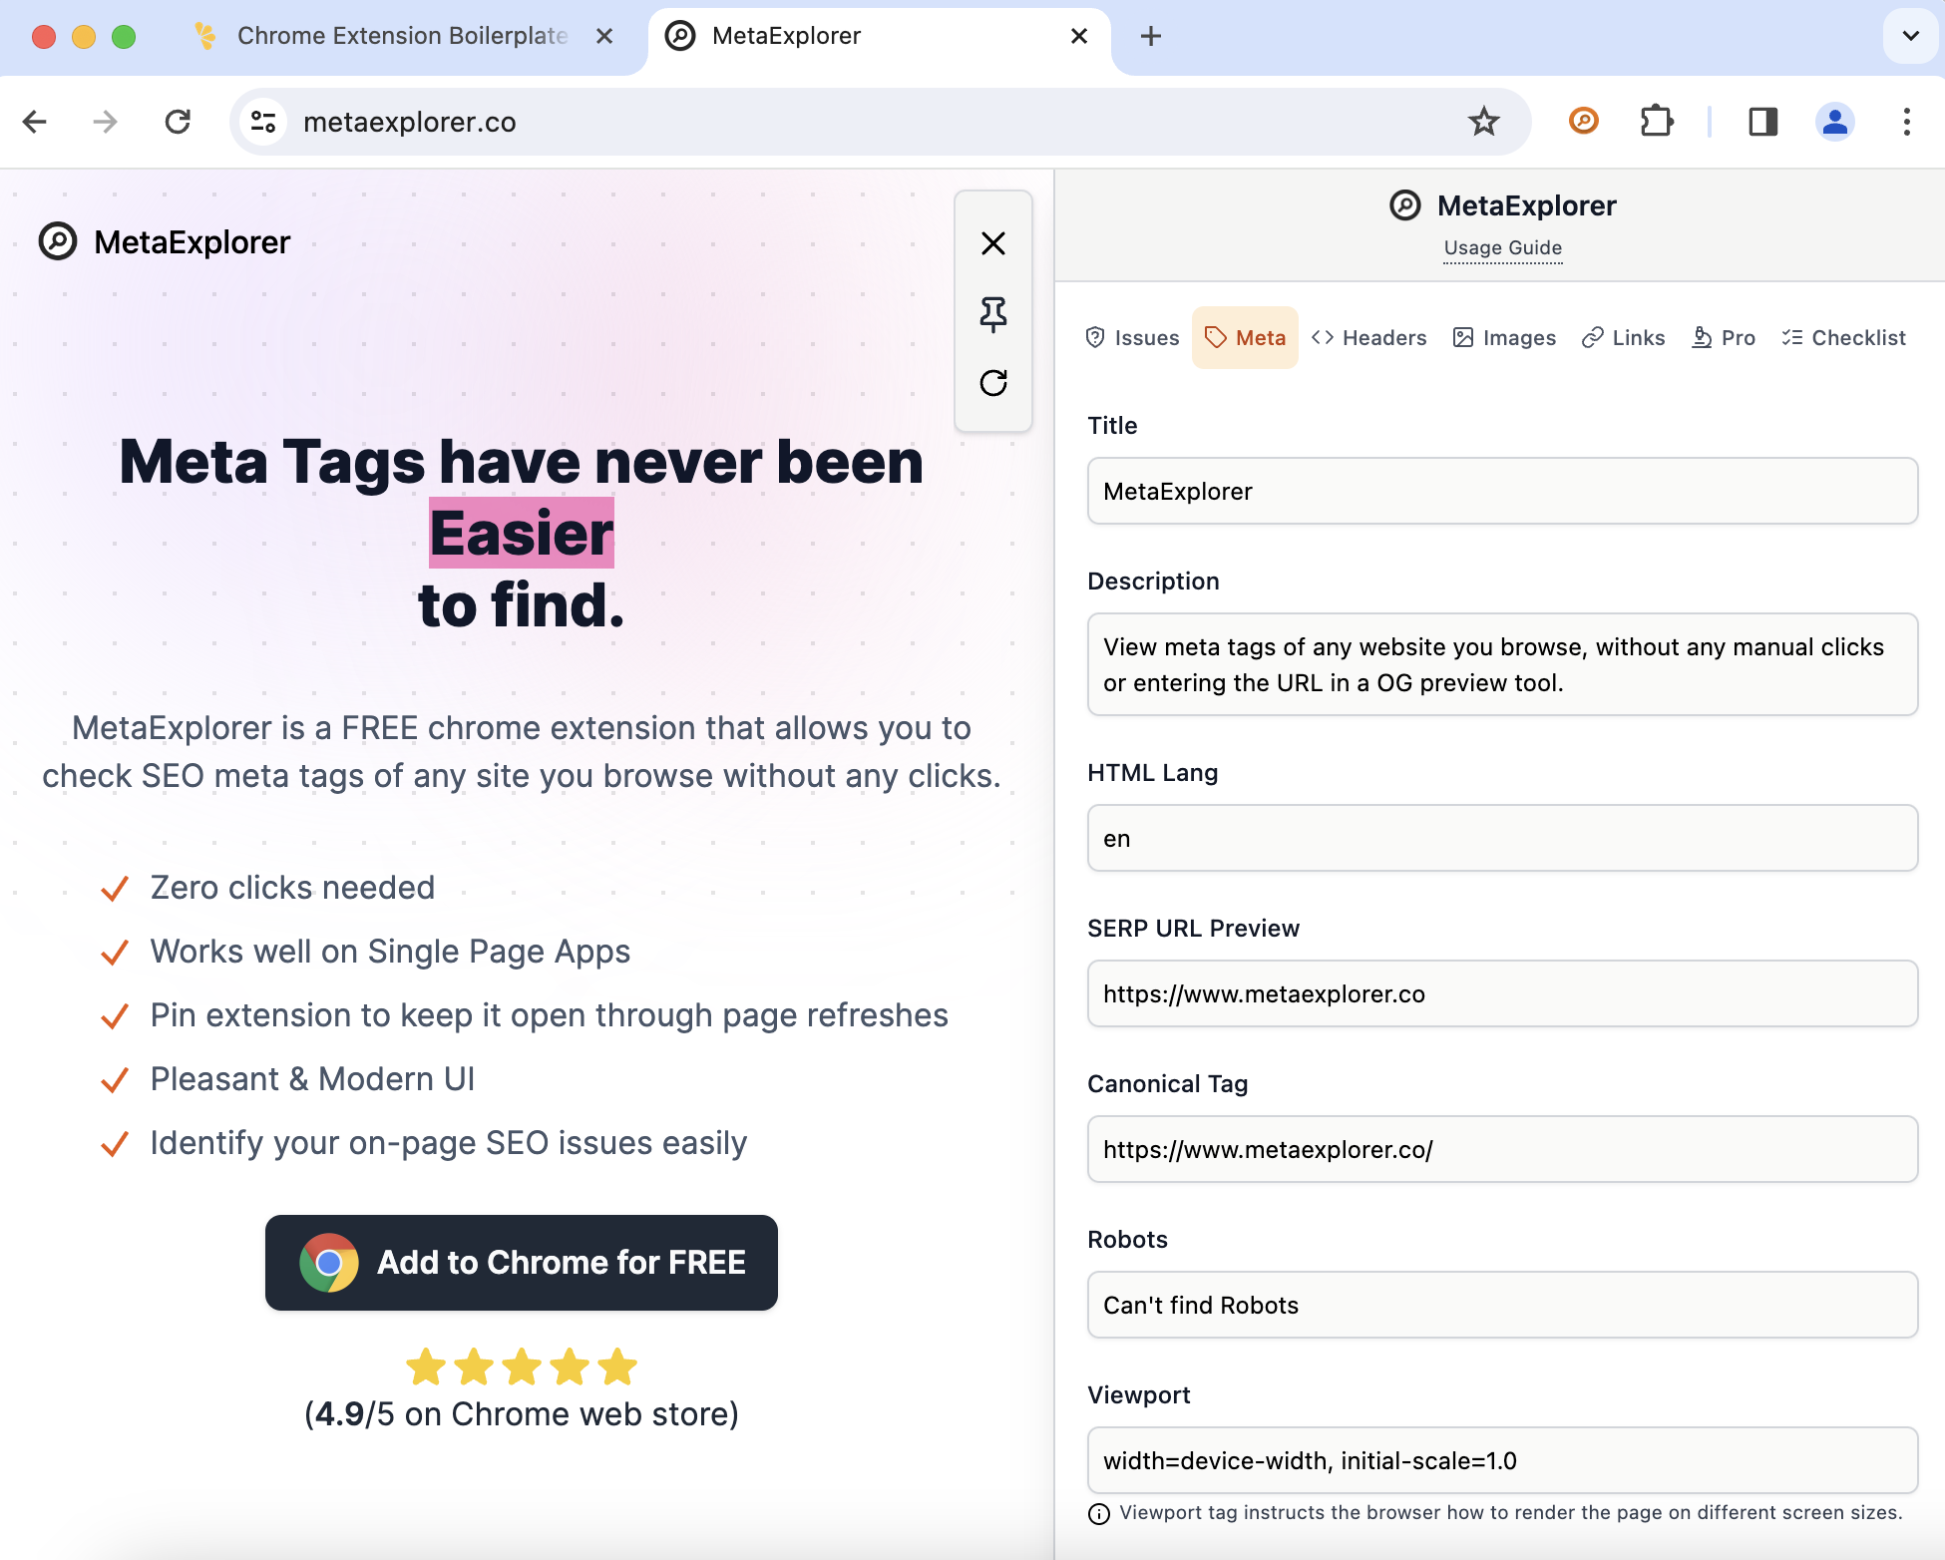Click the Viewport field
The image size is (1945, 1560).
point(1502,1460)
